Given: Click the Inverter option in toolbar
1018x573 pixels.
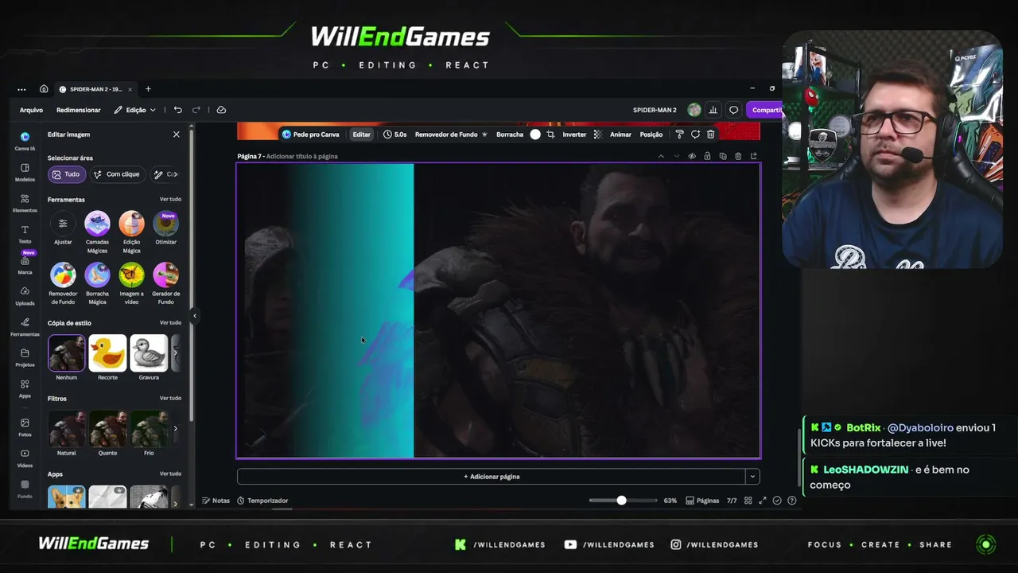Looking at the screenshot, I should tap(574, 134).
